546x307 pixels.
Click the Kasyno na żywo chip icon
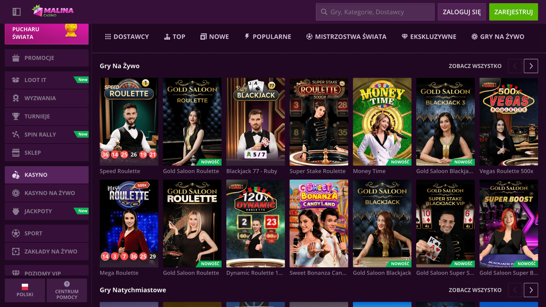click(16, 193)
